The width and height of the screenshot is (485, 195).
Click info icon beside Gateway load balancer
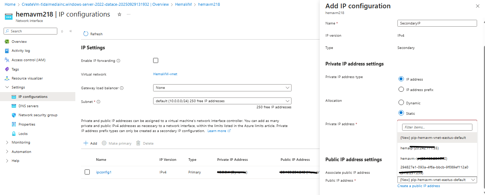(122, 88)
